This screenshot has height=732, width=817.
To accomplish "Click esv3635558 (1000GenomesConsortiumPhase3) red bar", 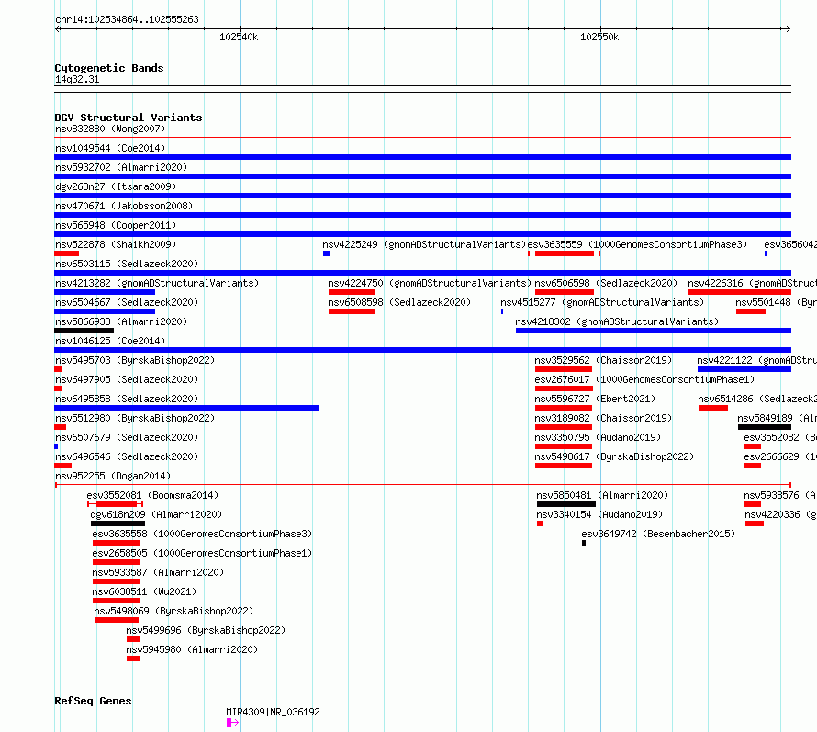I will [117, 543].
